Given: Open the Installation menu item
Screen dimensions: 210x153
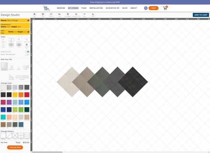Looking at the screenshot, I should [x=96, y=8].
